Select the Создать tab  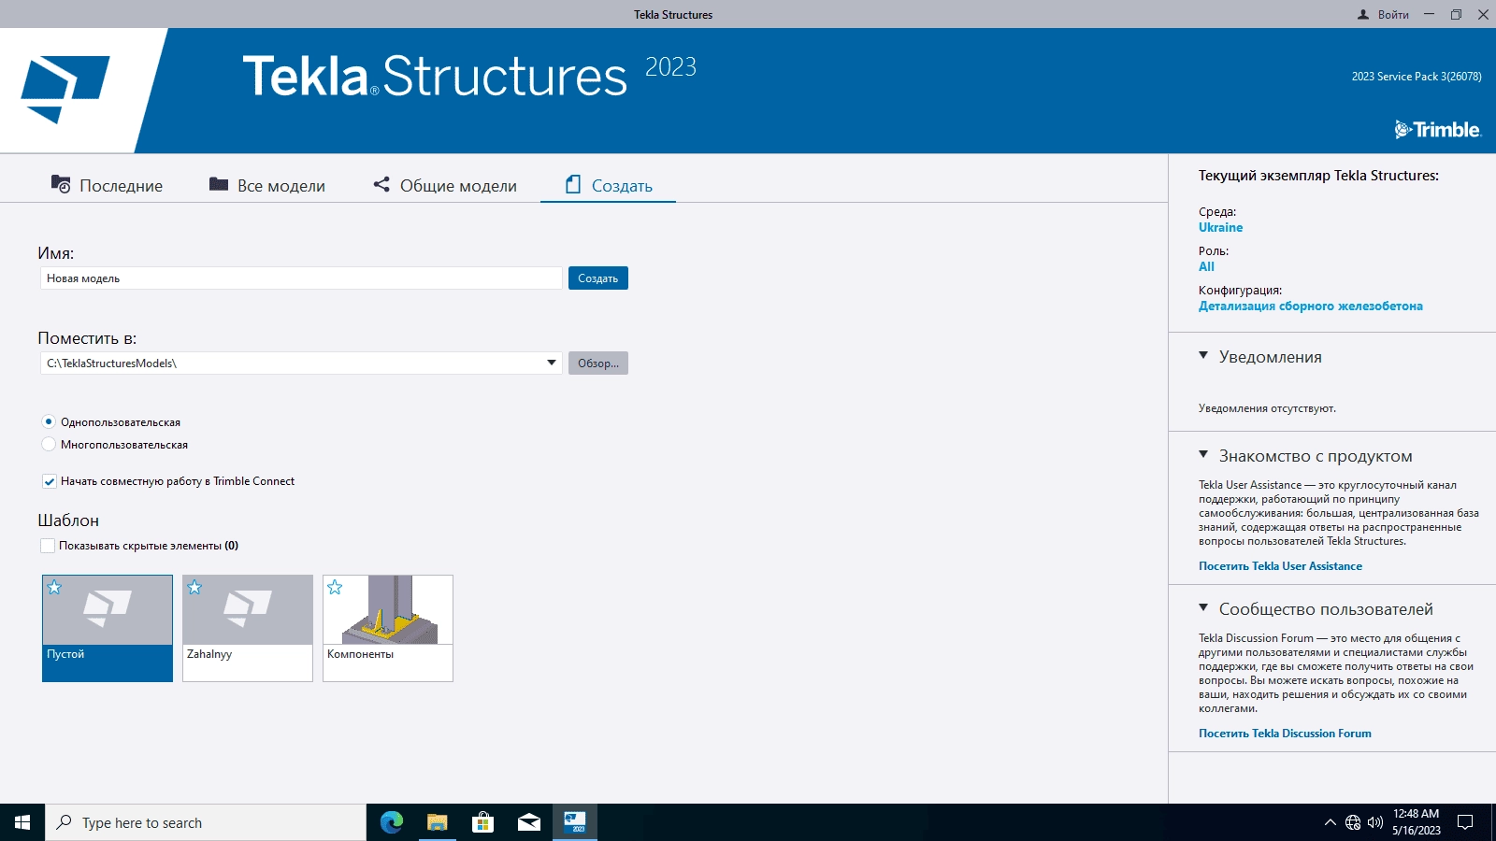[x=609, y=185]
